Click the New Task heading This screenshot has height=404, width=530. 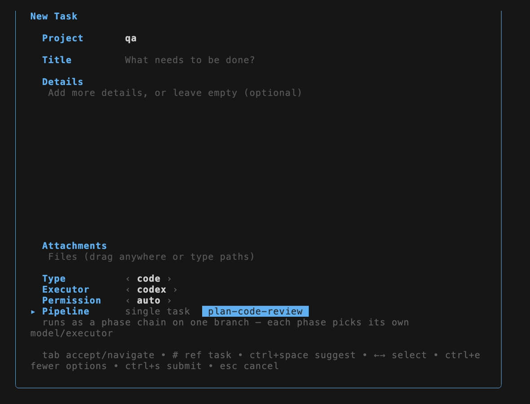(x=54, y=16)
